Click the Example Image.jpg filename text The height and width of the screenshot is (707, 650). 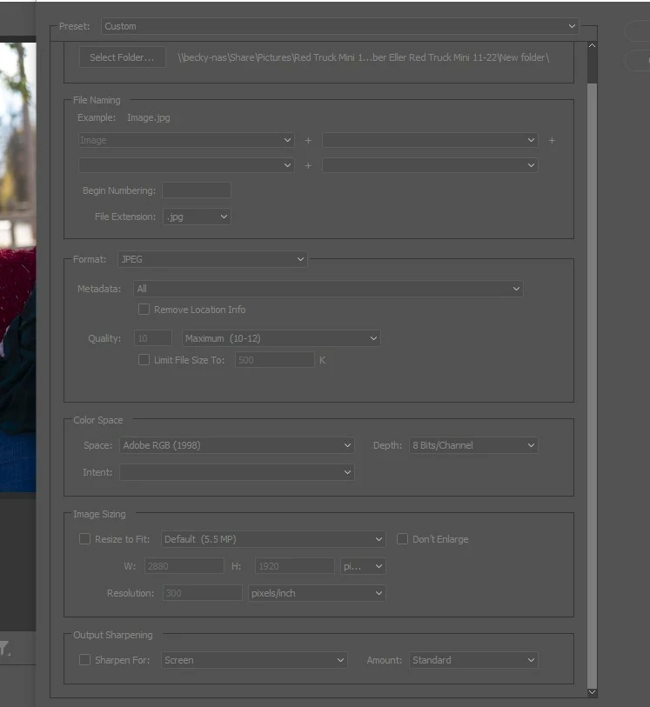point(149,117)
